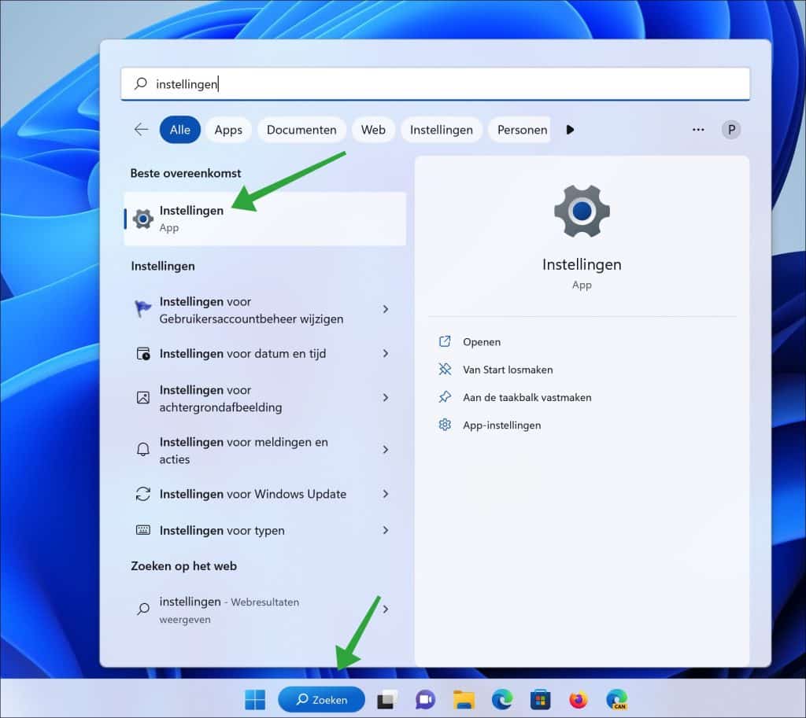The width and height of the screenshot is (806, 718).
Task: Launch the Chat app from the taskbar
Action: click(424, 699)
